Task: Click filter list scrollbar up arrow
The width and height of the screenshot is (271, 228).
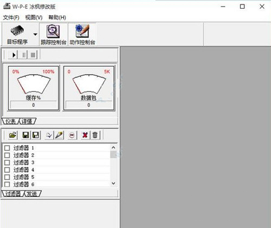Action: (113, 147)
